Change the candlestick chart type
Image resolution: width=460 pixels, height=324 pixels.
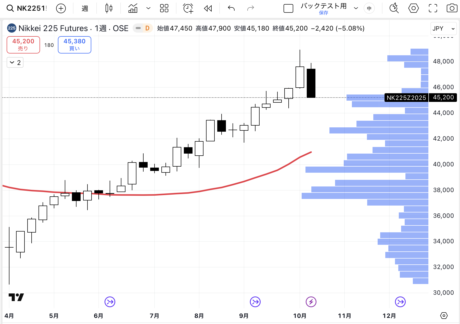[109, 8]
